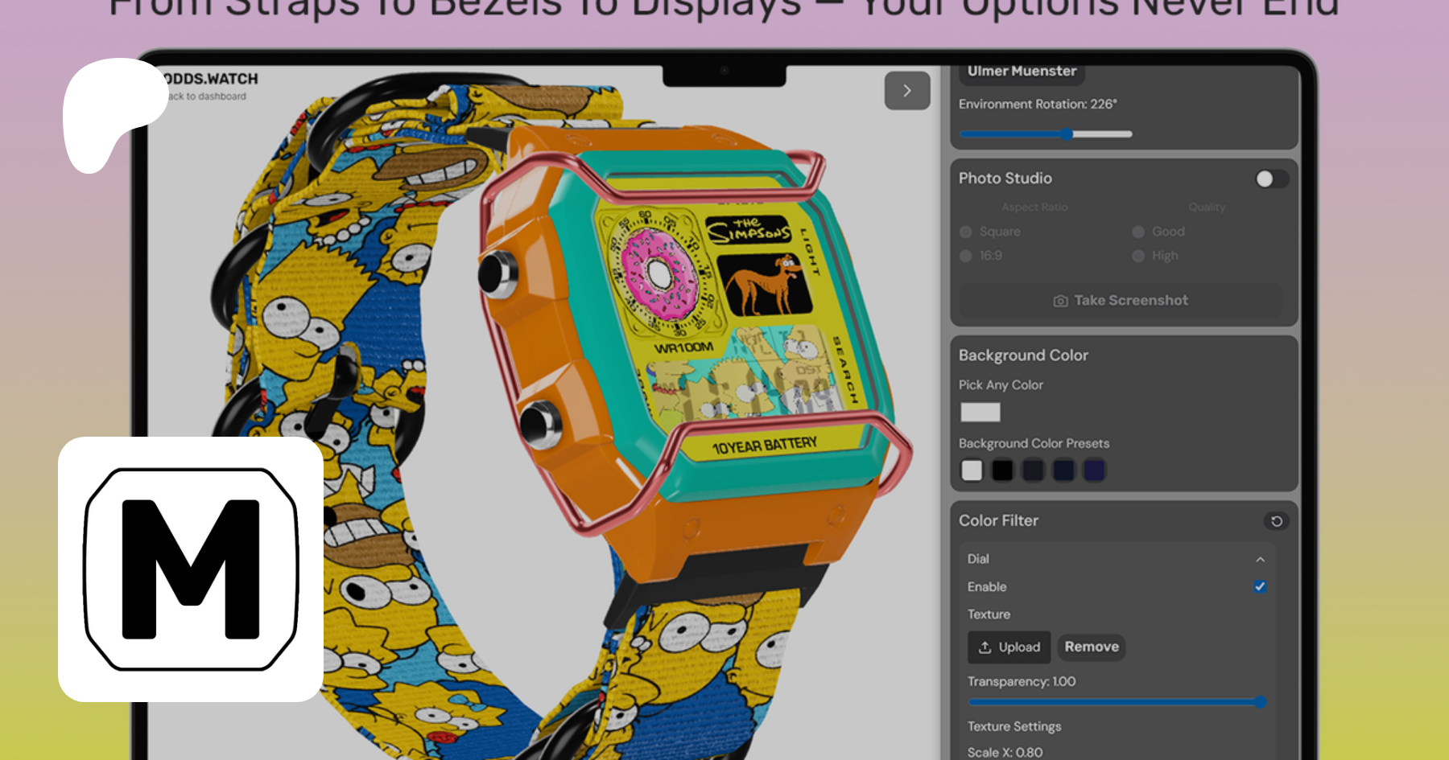Toggle the Photo Studio switch
The image size is (1449, 760).
click(1271, 179)
